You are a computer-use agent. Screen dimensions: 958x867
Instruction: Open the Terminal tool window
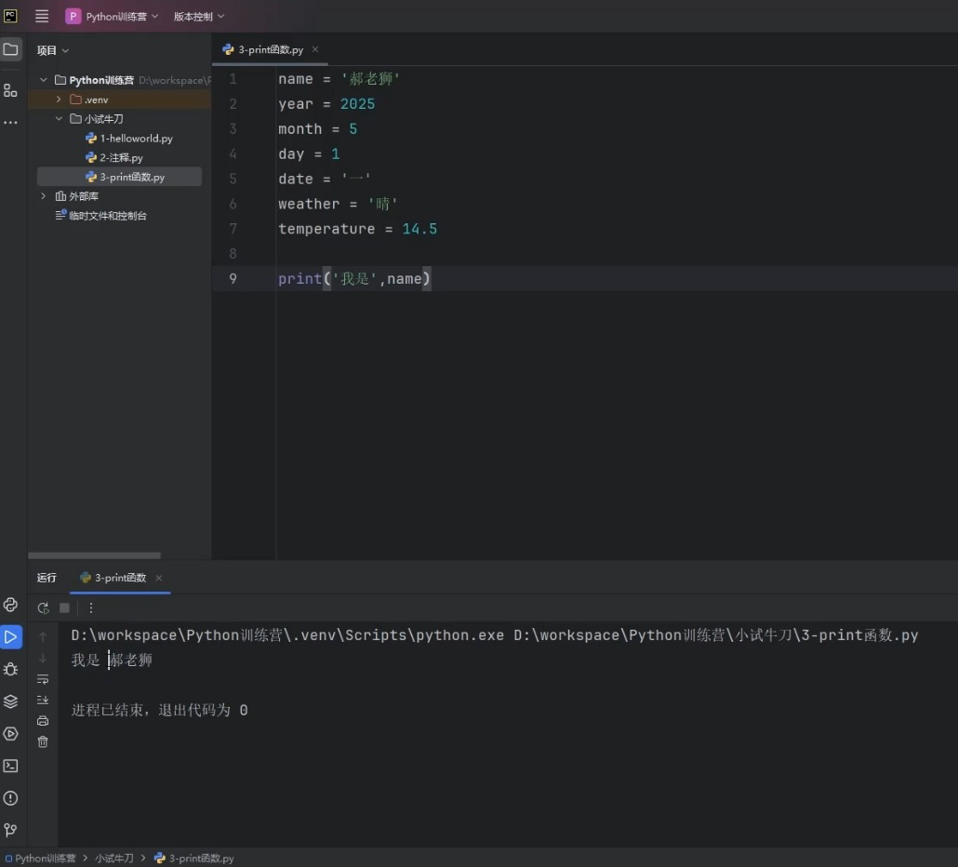10,766
